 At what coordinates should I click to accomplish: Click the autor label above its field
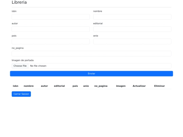pyautogui.click(x=15, y=23)
